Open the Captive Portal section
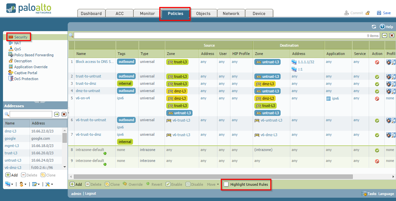Viewport: 396px width, 201px height. pyautogui.click(x=25, y=73)
